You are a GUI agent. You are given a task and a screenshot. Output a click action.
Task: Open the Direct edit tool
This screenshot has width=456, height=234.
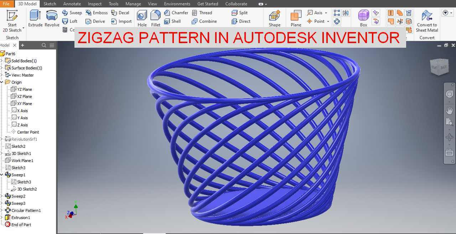[241, 21]
